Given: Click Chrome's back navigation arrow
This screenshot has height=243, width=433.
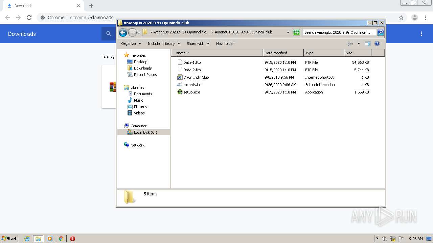Looking at the screenshot, I should coord(7,18).
